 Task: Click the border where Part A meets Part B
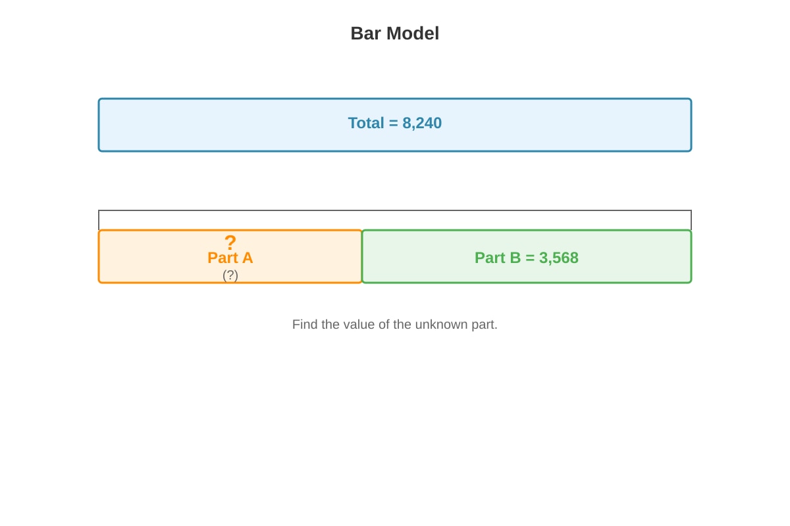click(x=362, y=256)
